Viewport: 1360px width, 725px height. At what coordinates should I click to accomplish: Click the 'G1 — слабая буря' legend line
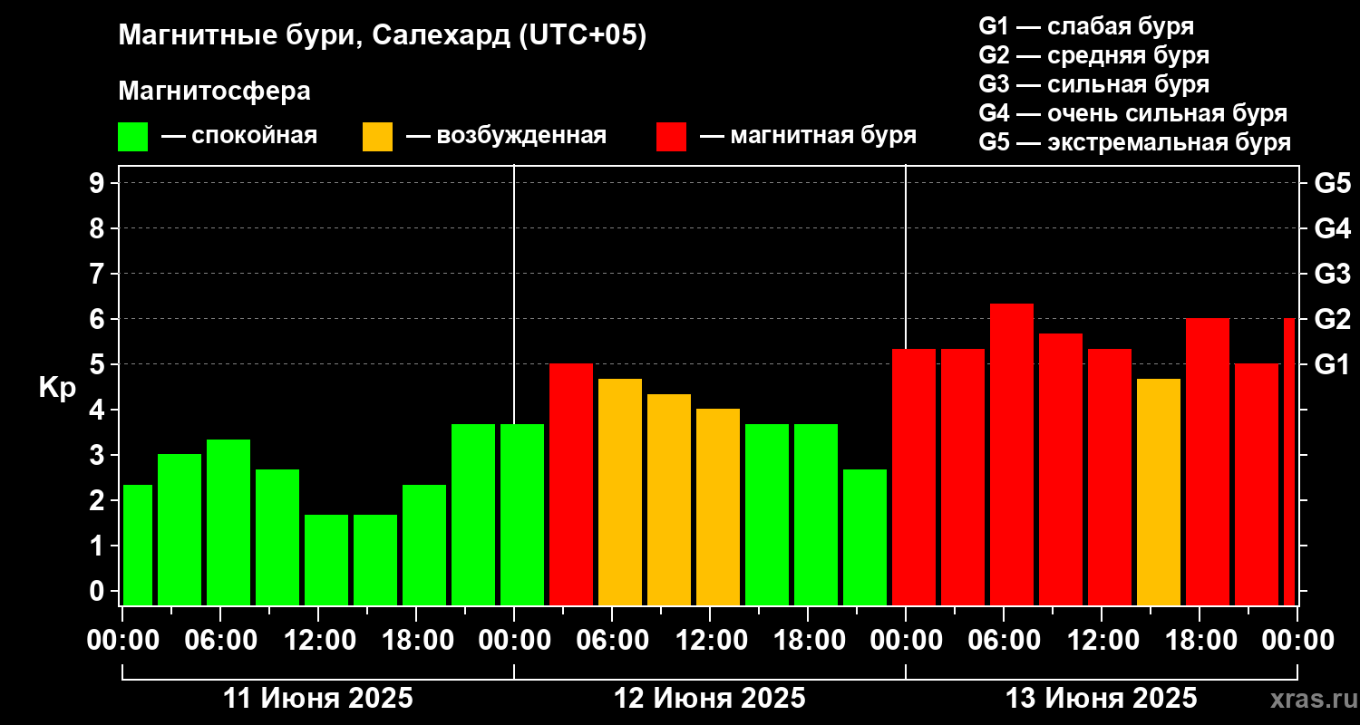pos(1086,26)
